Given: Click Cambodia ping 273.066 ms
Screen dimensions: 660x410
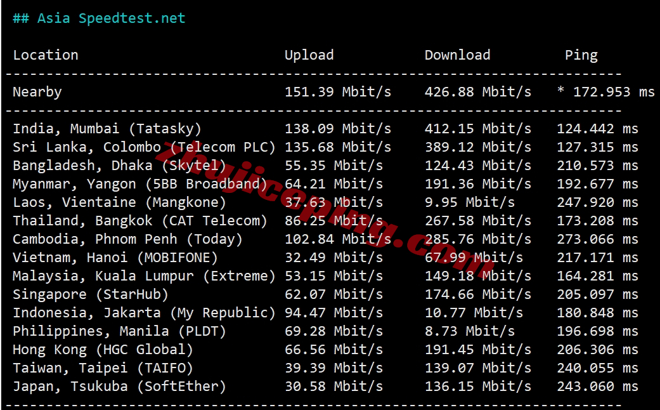Looking at the screenshot, I should click(597, 239).
